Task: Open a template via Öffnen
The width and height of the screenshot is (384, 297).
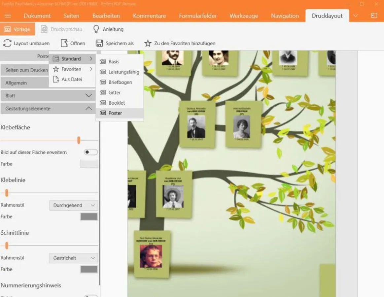Action: tap(73, 43)
